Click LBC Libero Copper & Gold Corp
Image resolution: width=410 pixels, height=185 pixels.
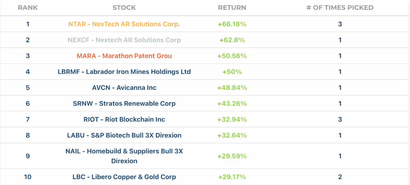point(124,177)
